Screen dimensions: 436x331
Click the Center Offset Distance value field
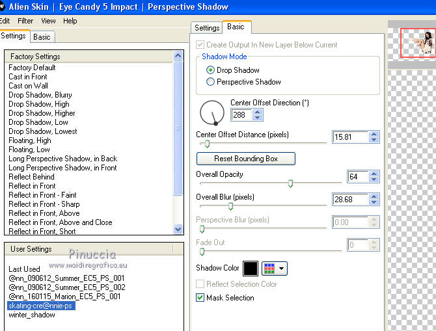click(350, 137)
